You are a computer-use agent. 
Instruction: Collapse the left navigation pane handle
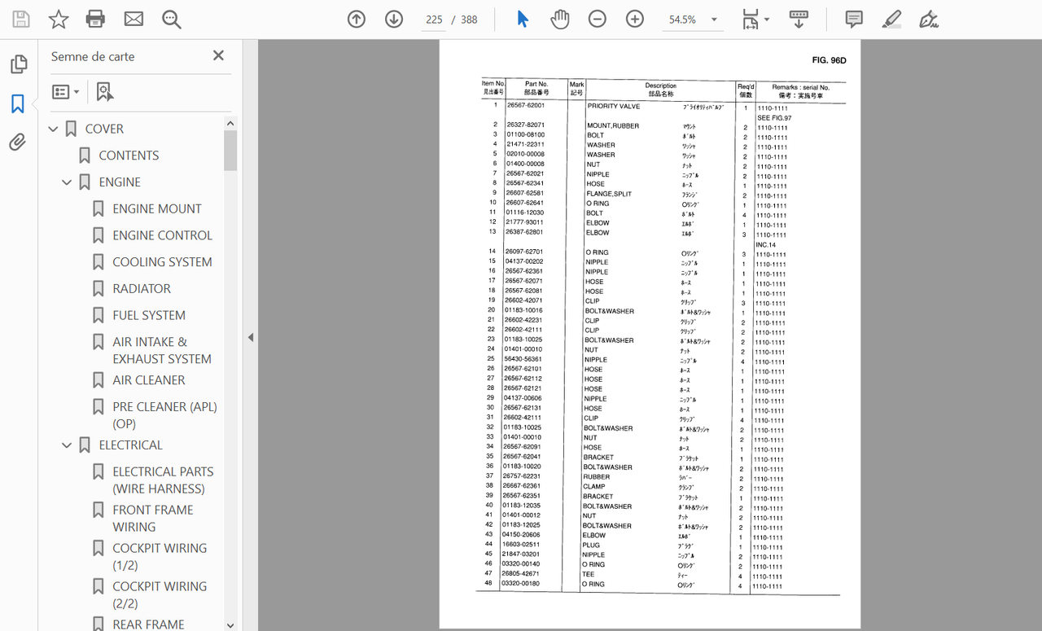point(250,337)
